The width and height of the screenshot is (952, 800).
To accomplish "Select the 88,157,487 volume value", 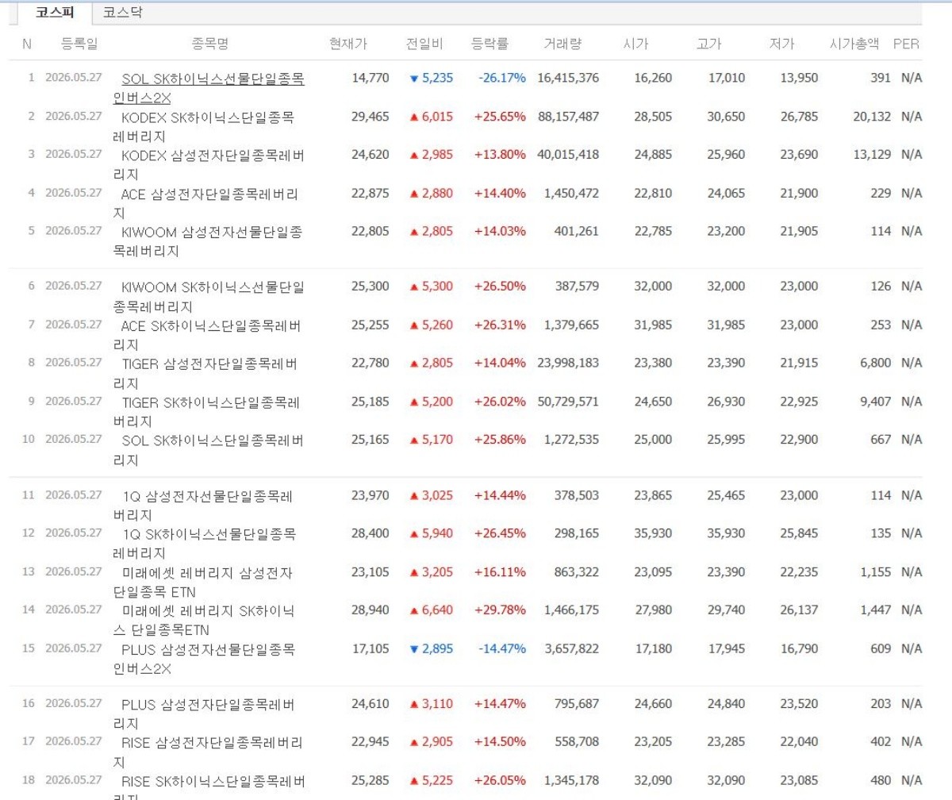I will (568, 116).
